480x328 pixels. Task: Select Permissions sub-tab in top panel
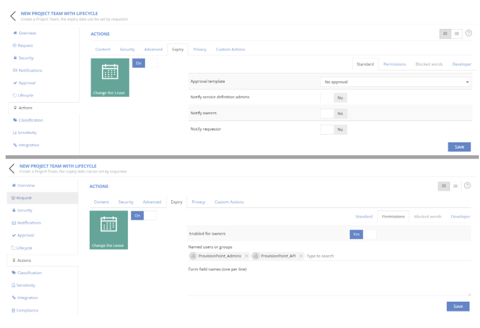(x=395, y=64)
